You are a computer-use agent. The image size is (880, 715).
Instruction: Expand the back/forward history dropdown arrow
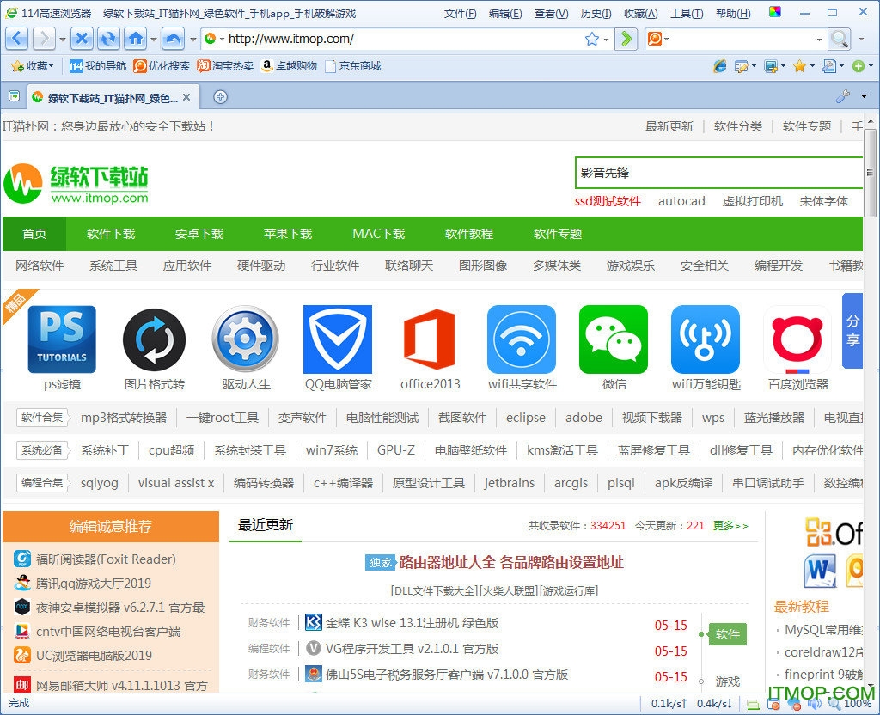pyautogui.click(x=62, y=40)
